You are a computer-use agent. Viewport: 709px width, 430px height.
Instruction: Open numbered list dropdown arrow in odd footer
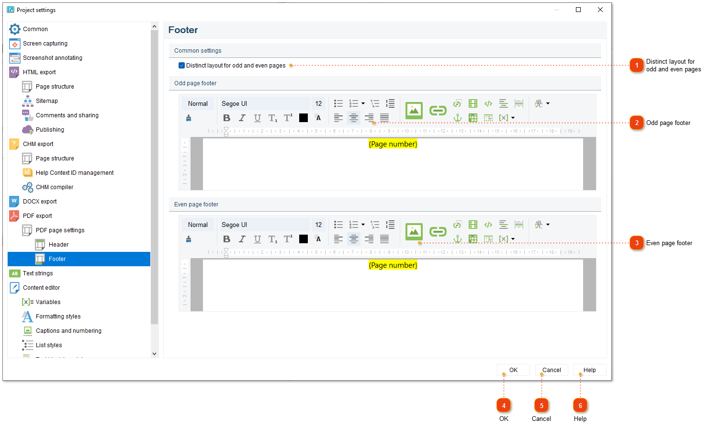pos(363,103)
